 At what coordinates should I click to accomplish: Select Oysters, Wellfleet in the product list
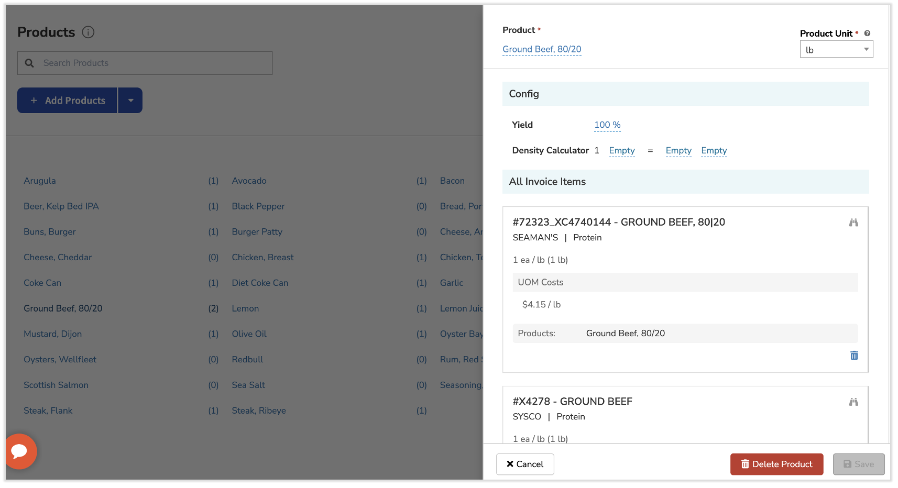tap(59, 359)
